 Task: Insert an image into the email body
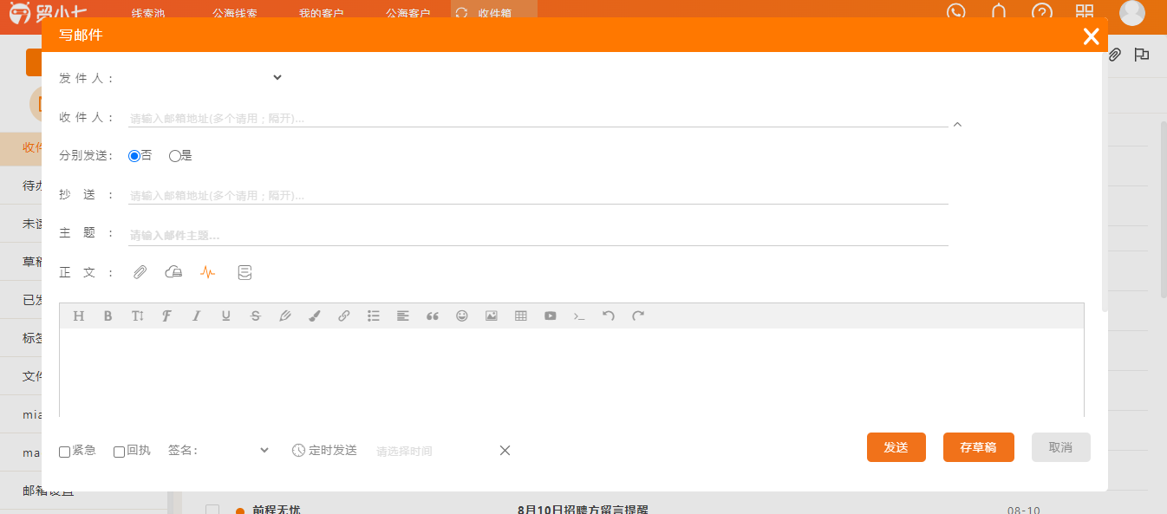(492, 316)
